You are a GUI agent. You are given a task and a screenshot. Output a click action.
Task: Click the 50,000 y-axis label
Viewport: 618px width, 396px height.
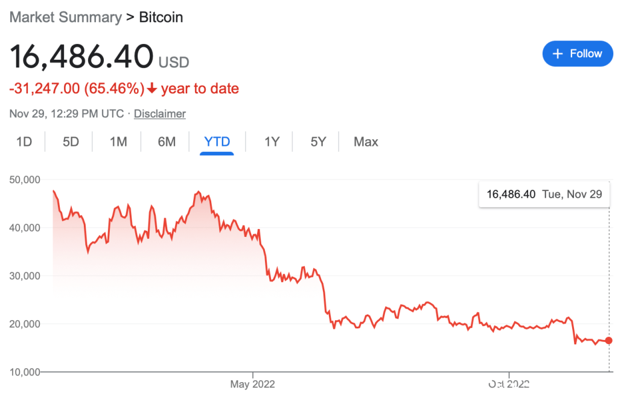coord(24,180)
